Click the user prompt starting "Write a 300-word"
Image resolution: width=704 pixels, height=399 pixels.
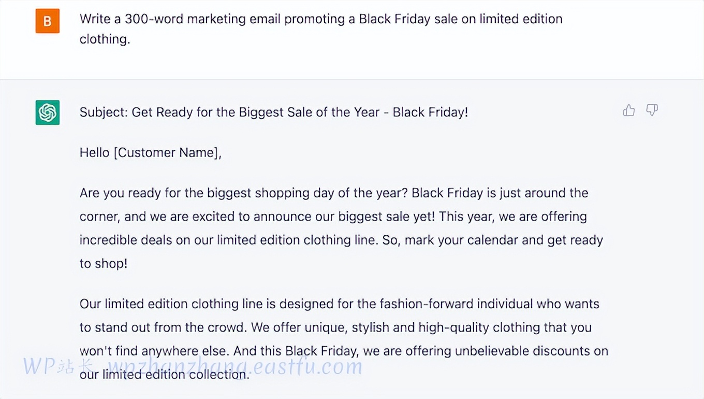tap(320, 19)
